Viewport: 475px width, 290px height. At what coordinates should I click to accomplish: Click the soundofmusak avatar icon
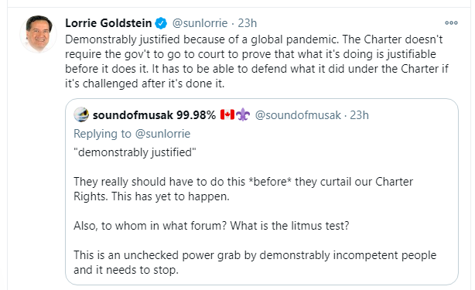[81, 114]
